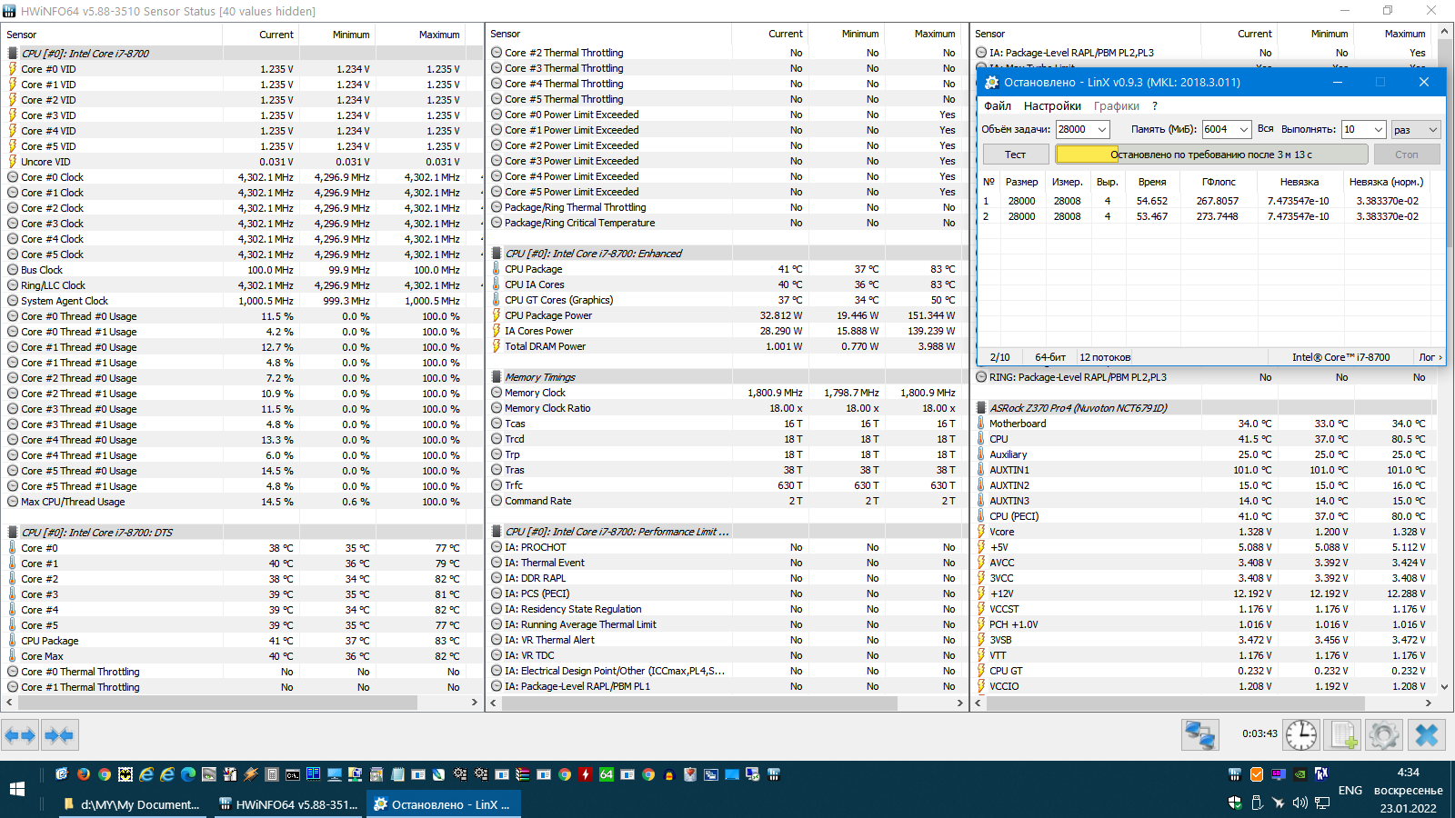Click the lightning icon beside Vcore row

pyautogui.click(x=981, y=532)
